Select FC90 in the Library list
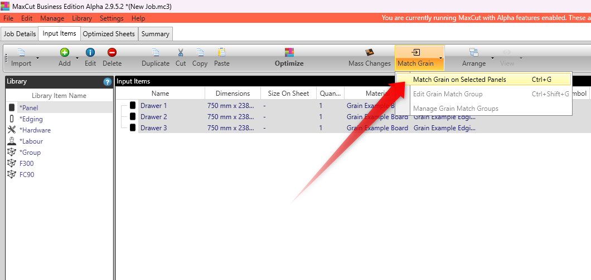The width and height of the screenshot is (591, 280). tap(27, 175)
